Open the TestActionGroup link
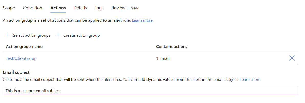The height and width of the screenshot is (103, 305). tap(21, 58)
